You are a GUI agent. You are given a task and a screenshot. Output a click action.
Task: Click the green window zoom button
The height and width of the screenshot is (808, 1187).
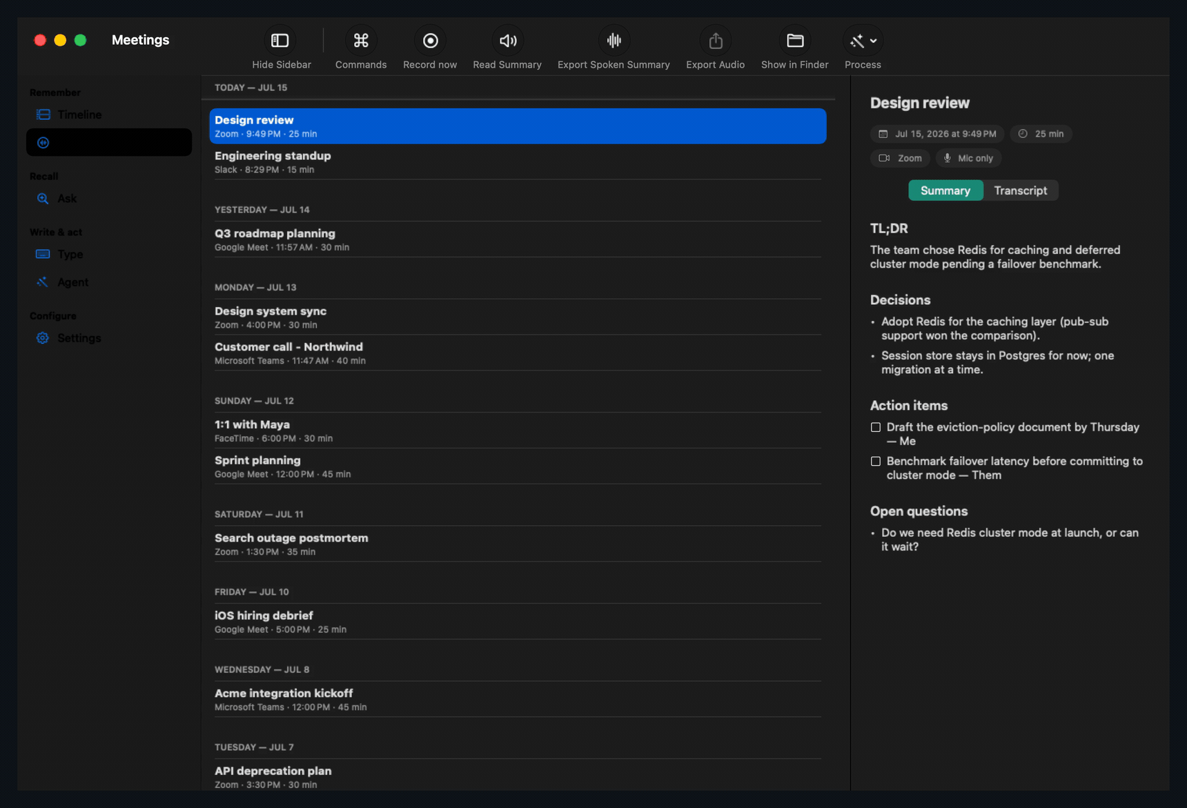pos(80,40)
